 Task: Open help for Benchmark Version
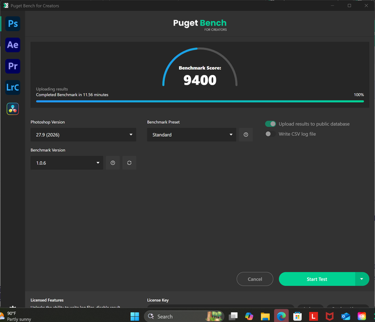[113, 163]
